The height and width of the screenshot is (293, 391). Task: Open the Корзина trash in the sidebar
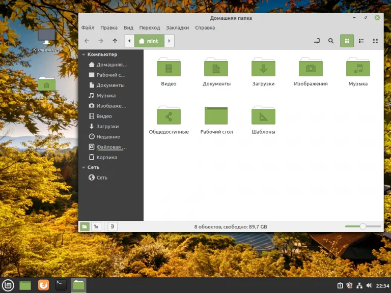(x=106, y=157)
